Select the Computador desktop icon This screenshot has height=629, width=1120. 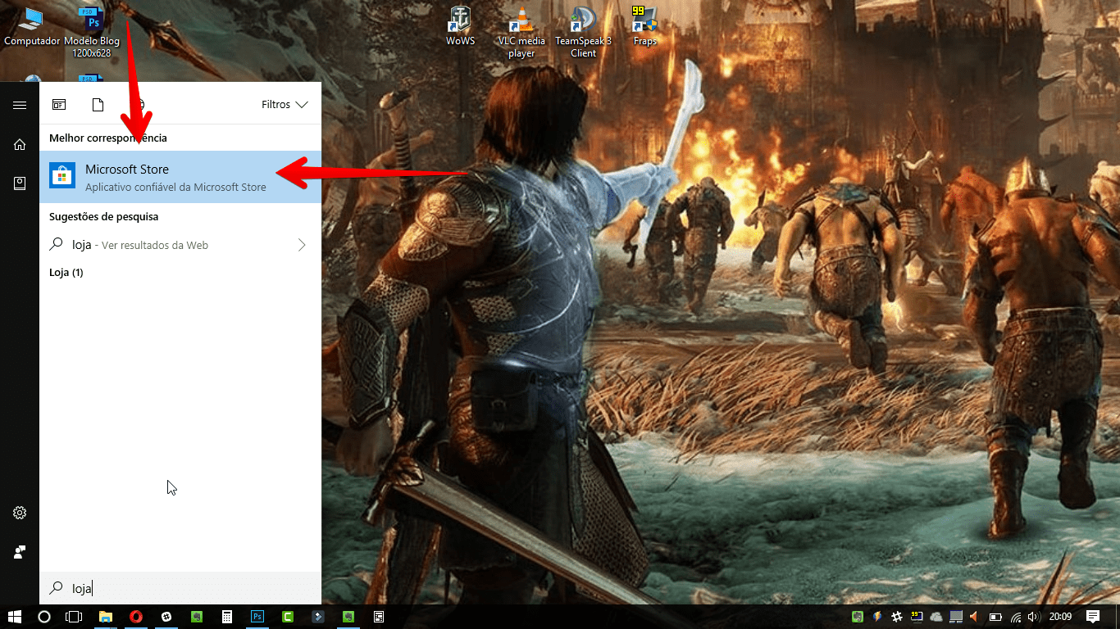click(32, 27)
